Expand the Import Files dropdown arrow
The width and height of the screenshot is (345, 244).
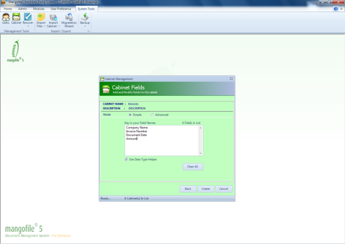45,26
